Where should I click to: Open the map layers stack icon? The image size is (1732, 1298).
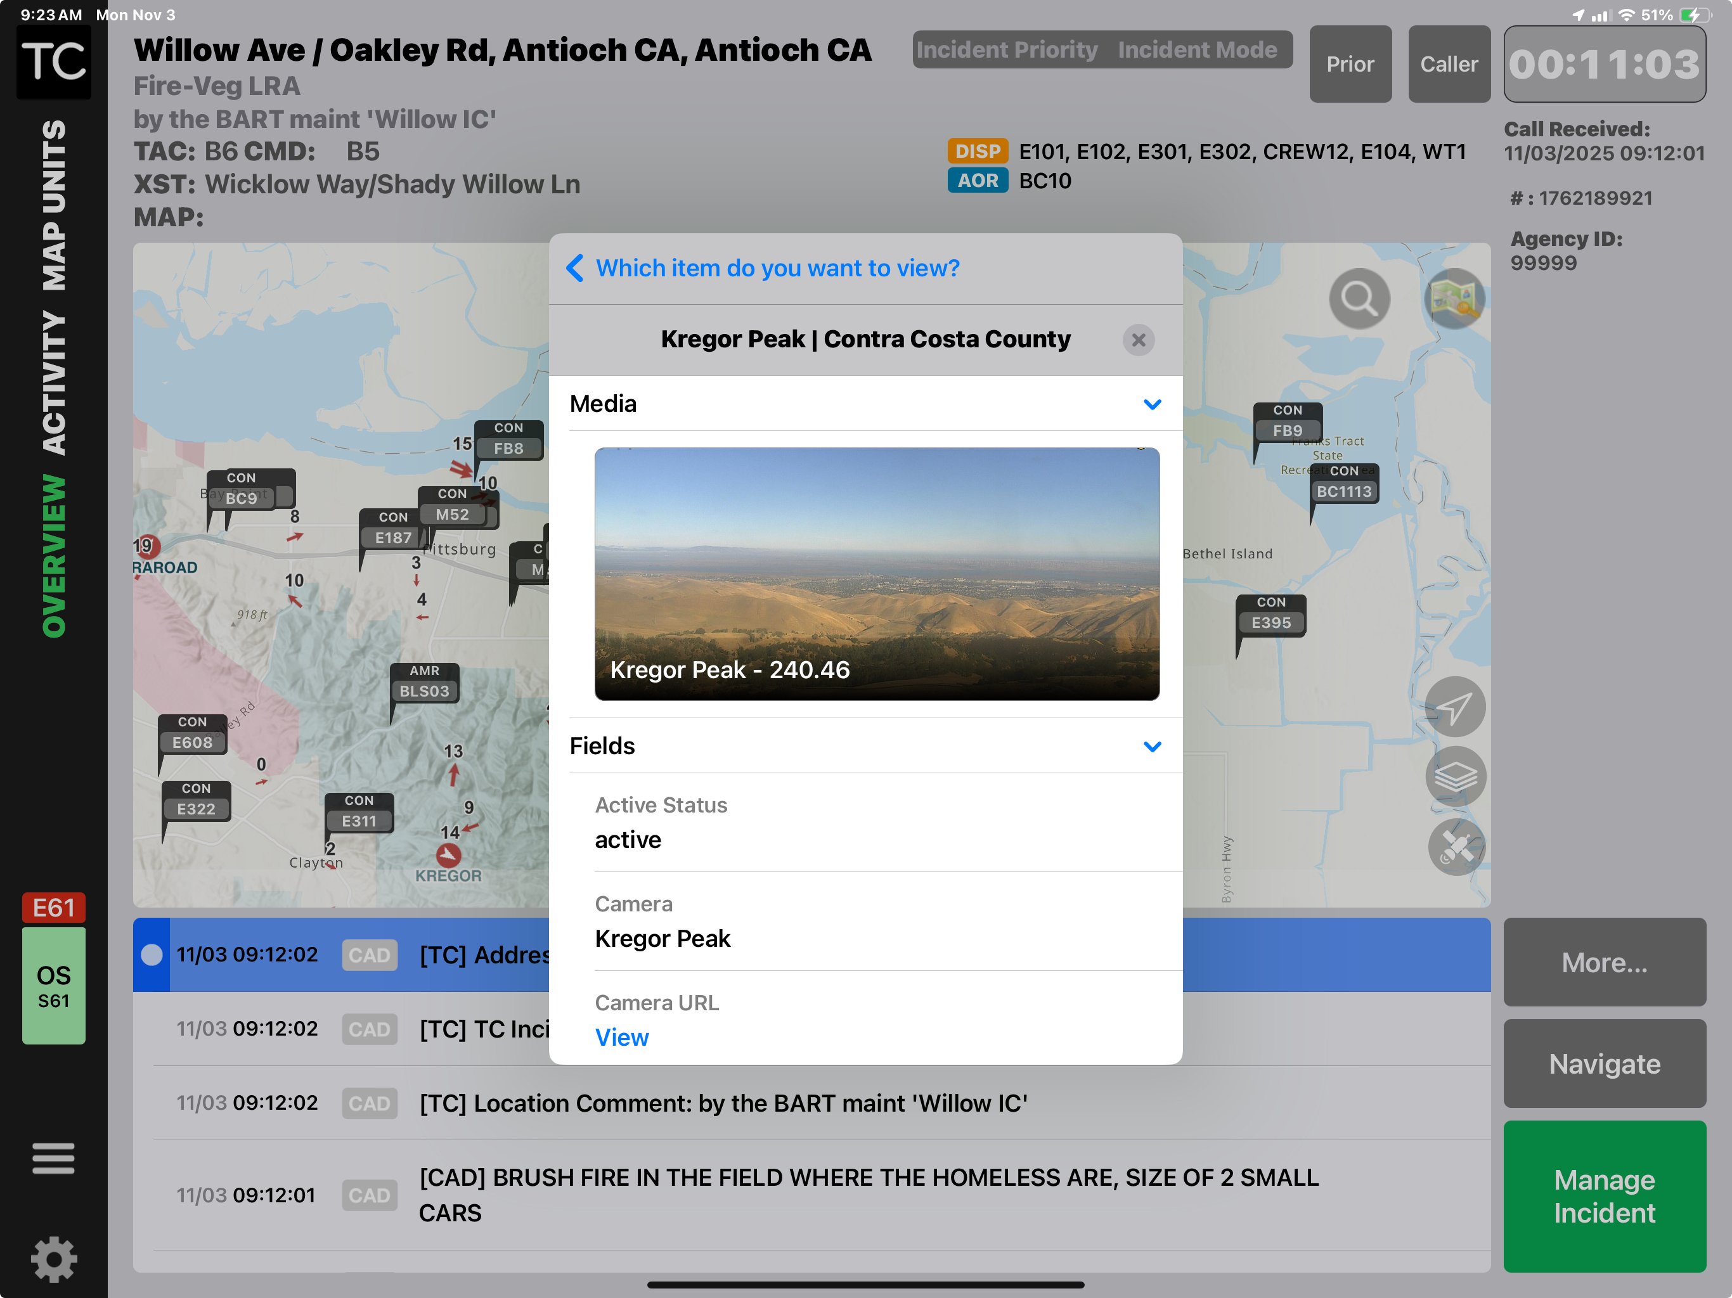1454,776
